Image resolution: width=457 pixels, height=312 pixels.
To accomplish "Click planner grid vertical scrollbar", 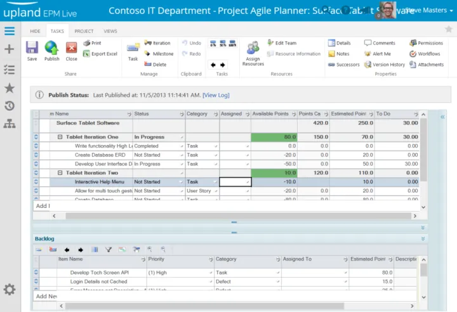I will point(423,150).
